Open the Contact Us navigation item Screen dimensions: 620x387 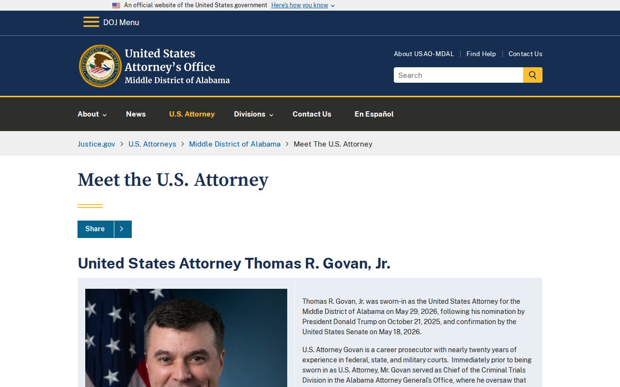(x=312, y=114)
